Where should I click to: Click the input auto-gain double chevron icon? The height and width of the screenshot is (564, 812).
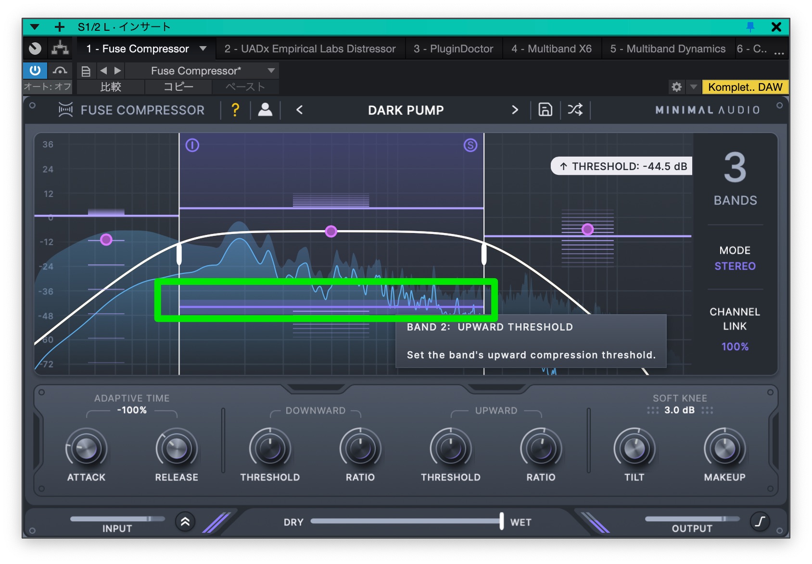click(185, 521)
